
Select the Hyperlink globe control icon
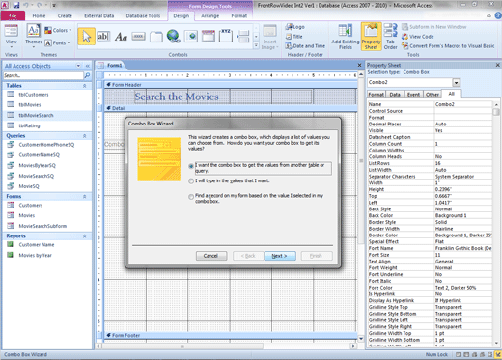[174, 37]
